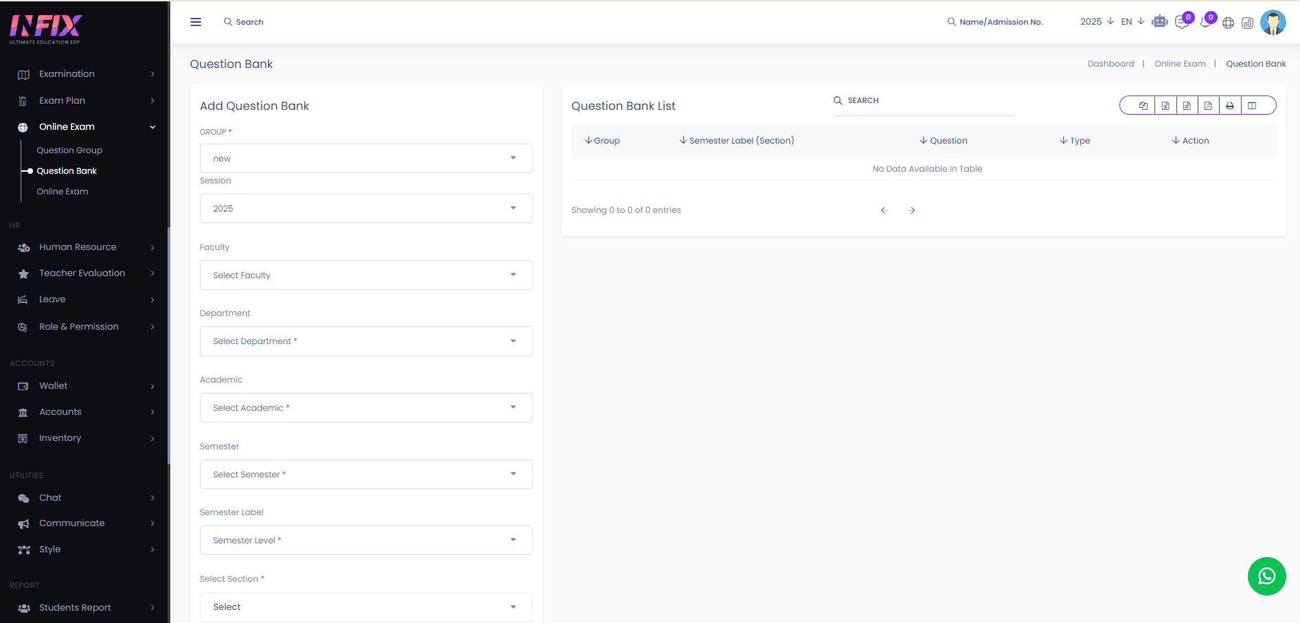Open the column visibility toggle icon
The image size is (1300, 623).
(1252, 105)
